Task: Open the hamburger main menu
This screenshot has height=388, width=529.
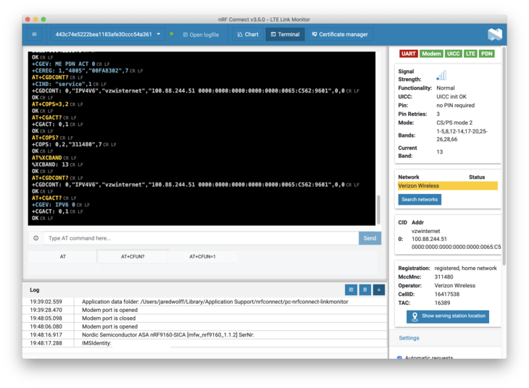Action: click(x=34, y=34)
